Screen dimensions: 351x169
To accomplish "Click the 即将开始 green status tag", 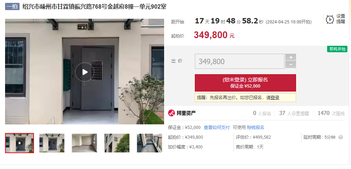I will (x=337, y=49).
